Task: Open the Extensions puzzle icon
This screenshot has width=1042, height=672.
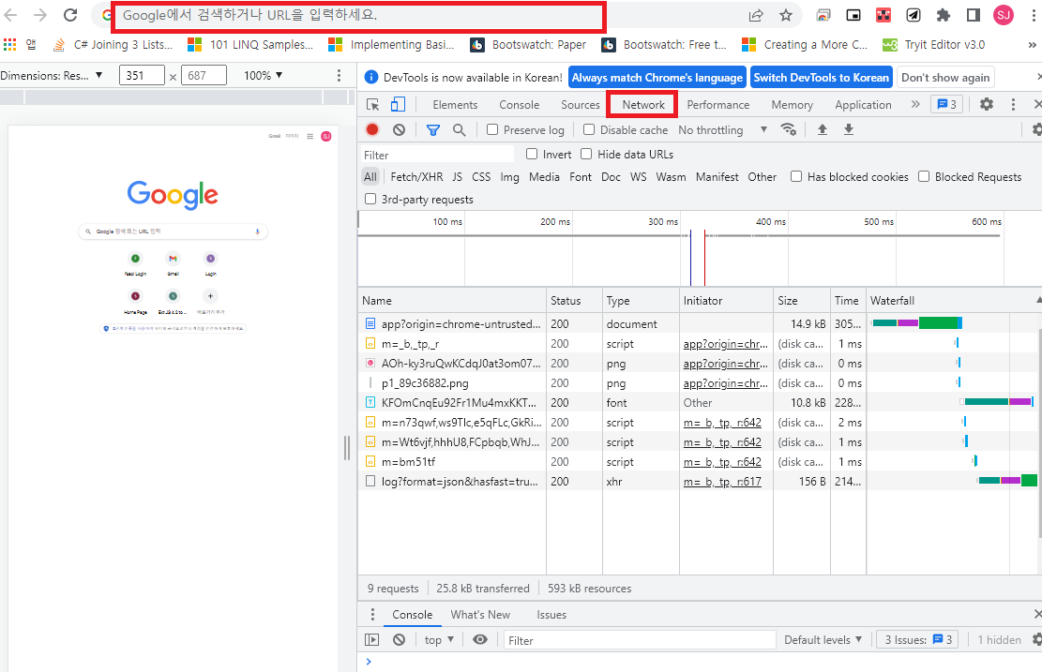Action: 943,15
